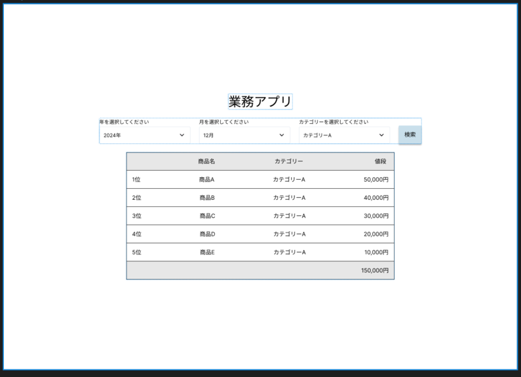Select the 3位 rank cell
Screen dimensions: 521x377
pyautogui.click(x=137, y=216)
